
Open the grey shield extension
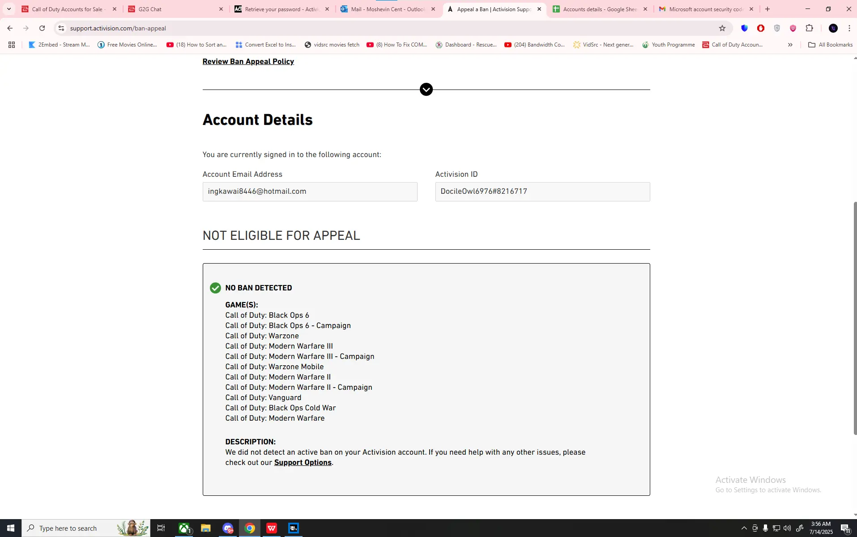coord(777,28)
